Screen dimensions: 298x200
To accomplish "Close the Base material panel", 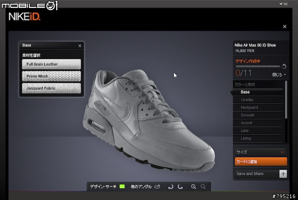I will (x=80, y=46).
